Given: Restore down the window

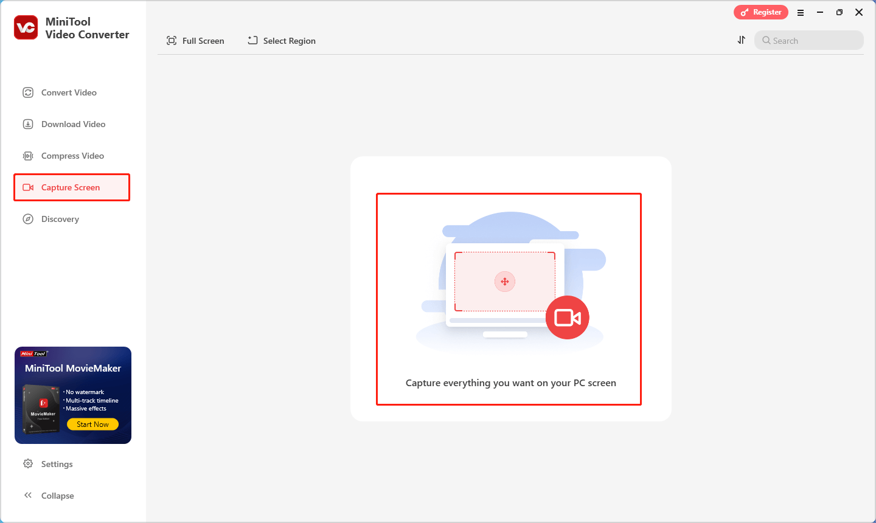Looking at the screenshot, I should pos(839,12).
